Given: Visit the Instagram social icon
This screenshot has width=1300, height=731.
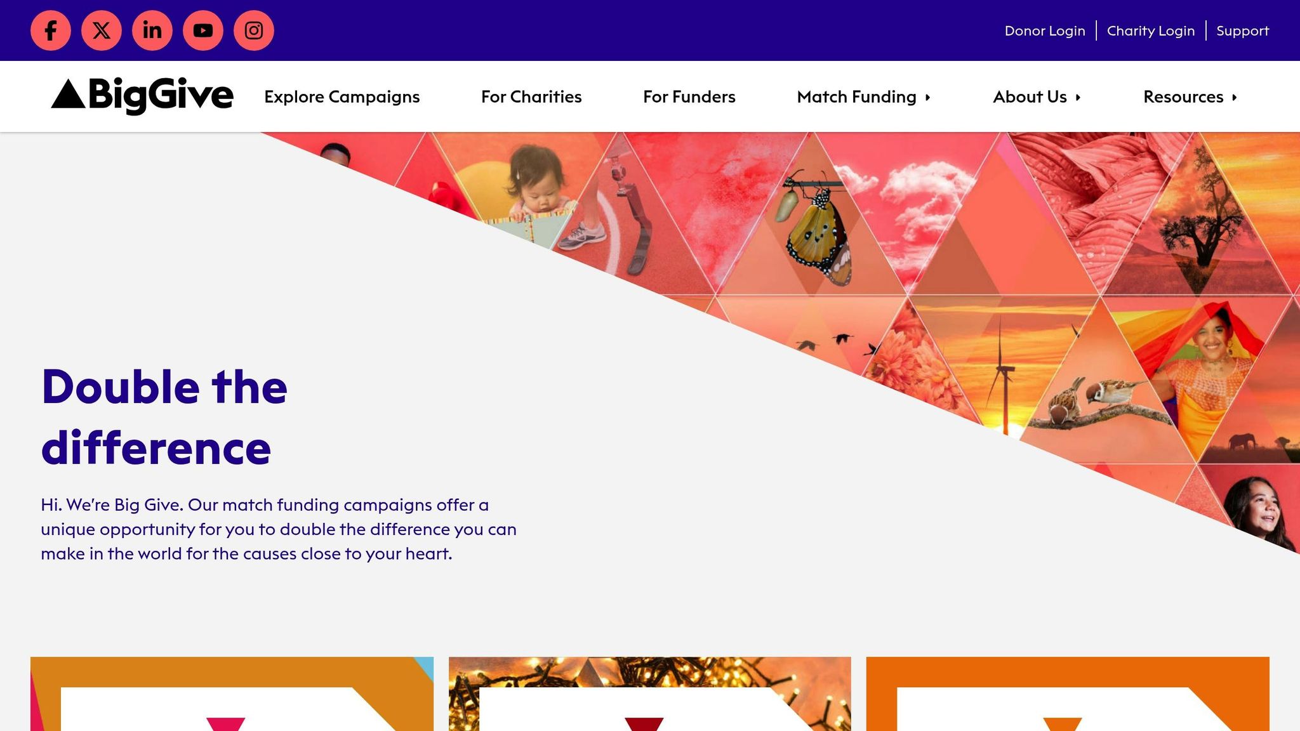Looking at the screenshot, I should click(x=254, y=30).
